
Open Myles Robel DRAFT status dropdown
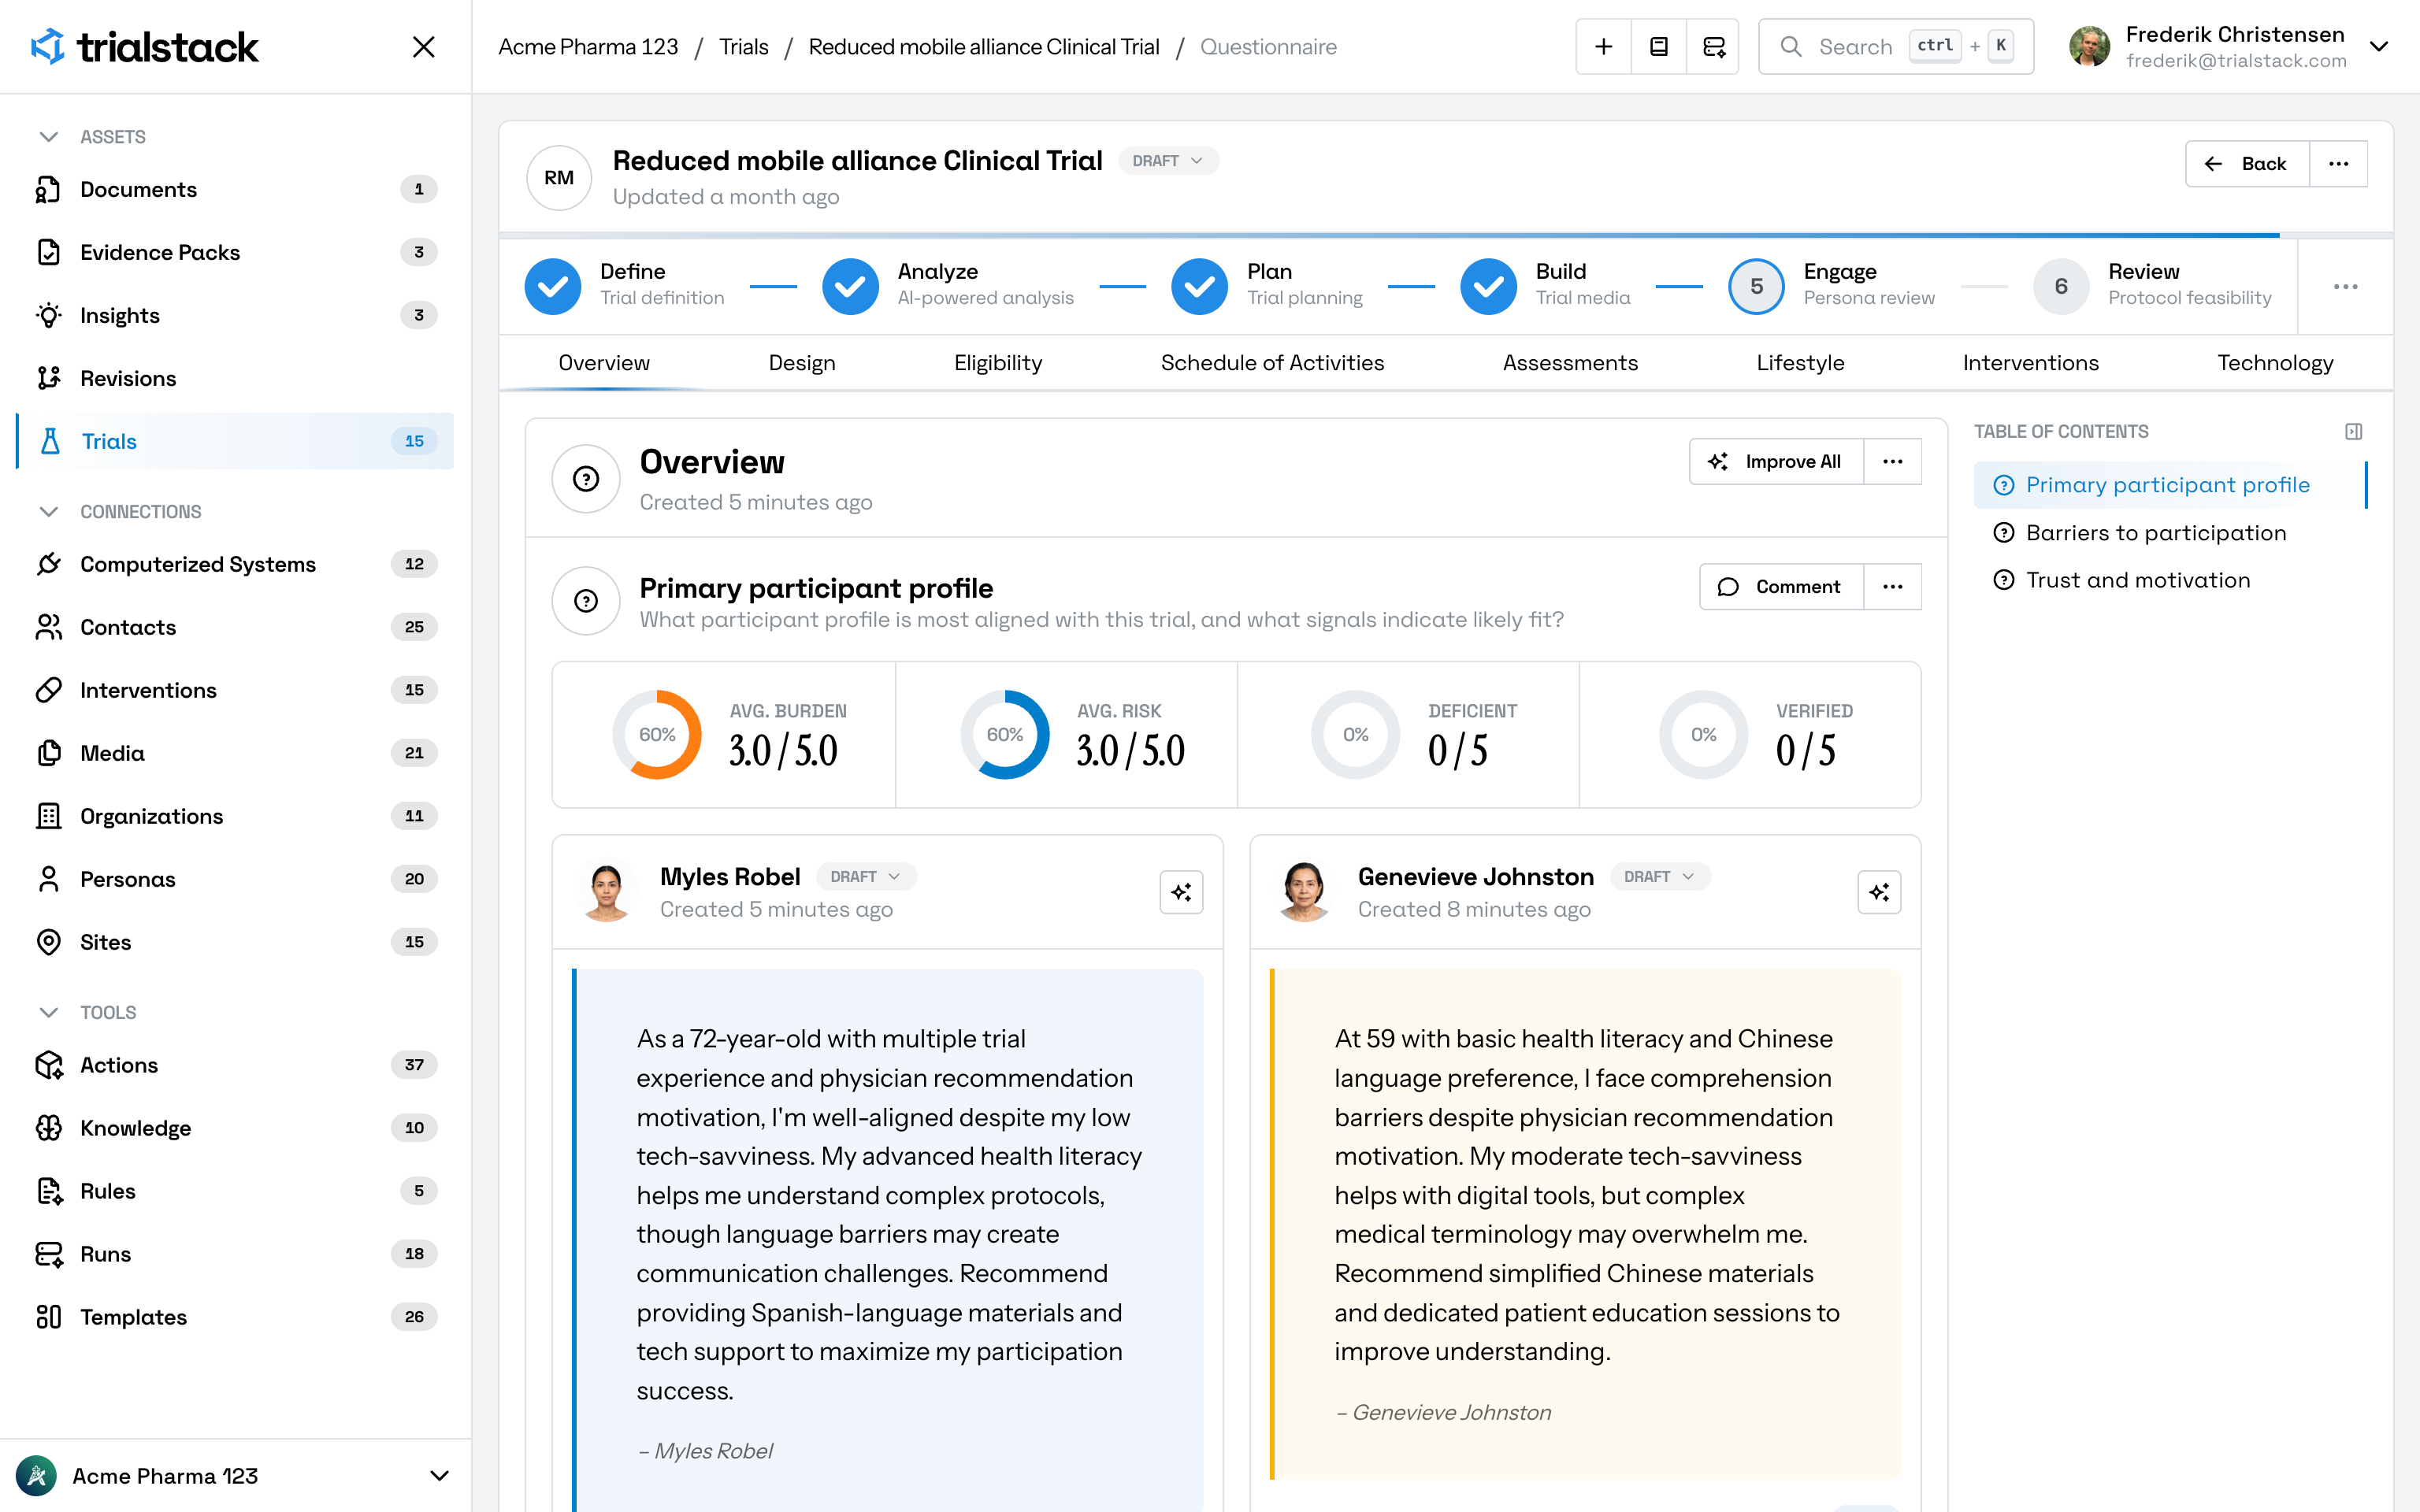click(866, 877)
